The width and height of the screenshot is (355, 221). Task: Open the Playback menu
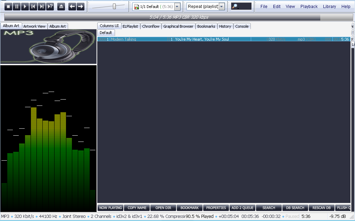(x=309, y=6)
